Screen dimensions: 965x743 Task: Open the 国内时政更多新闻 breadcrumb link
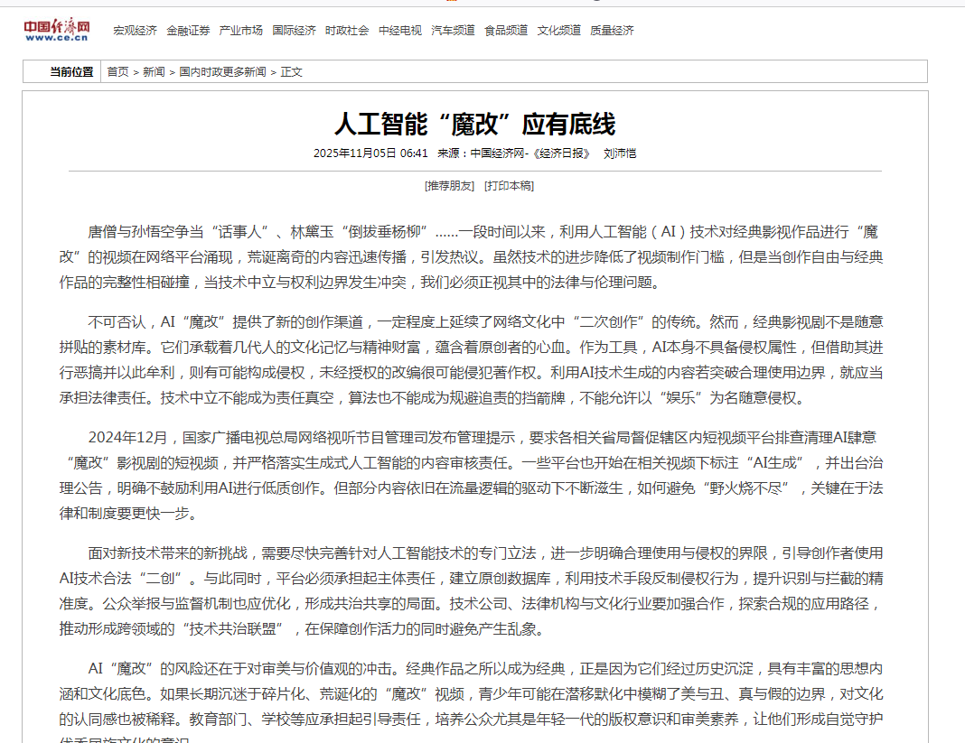pyautogui.click(x=222, y=72)
